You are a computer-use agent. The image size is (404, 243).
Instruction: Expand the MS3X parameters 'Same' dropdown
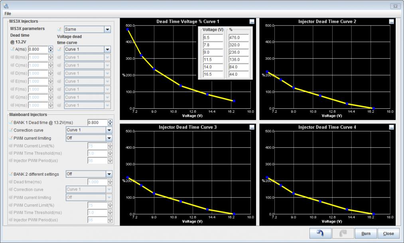click(107, 29)
